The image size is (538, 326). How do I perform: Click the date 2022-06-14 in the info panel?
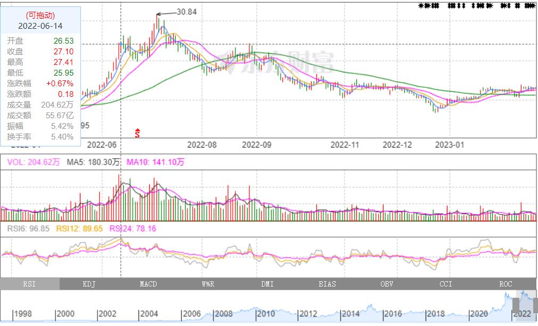tap(40, 26)
